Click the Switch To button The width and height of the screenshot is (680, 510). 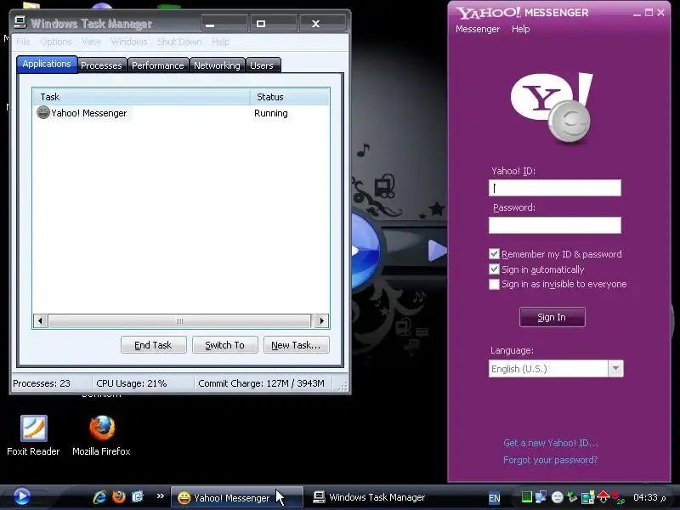(225, 345)
